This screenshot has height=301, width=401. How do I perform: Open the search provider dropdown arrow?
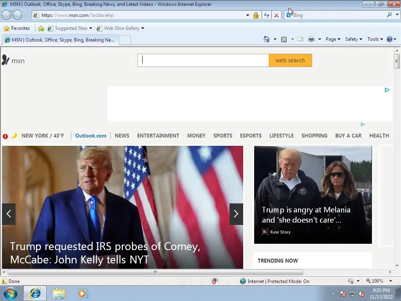click(x=397, y=15)
